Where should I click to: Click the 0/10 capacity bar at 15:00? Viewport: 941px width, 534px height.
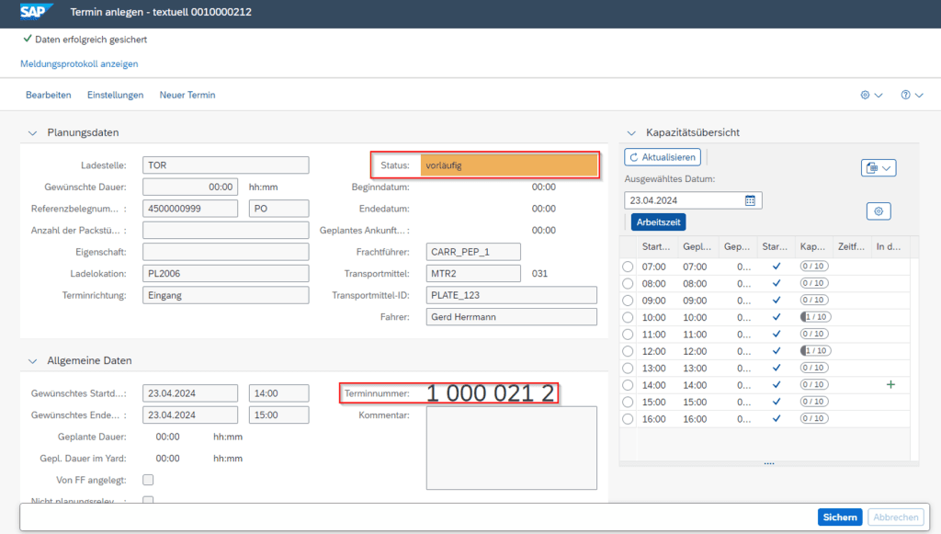814,402
